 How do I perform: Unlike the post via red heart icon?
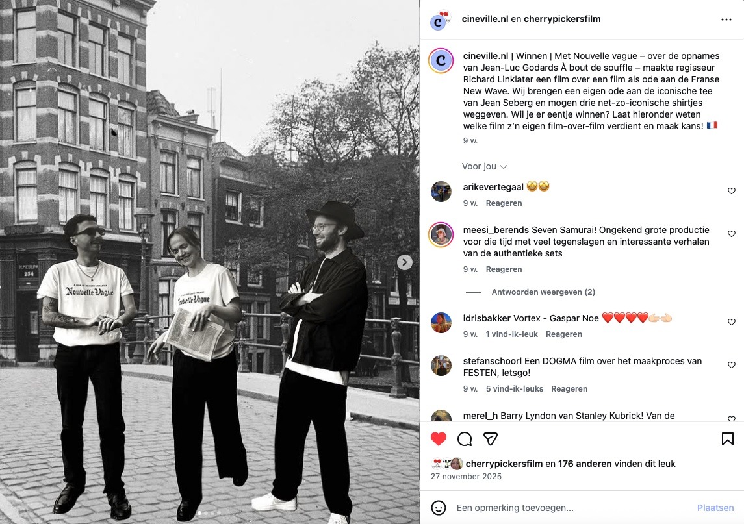[x=439, y=439]
